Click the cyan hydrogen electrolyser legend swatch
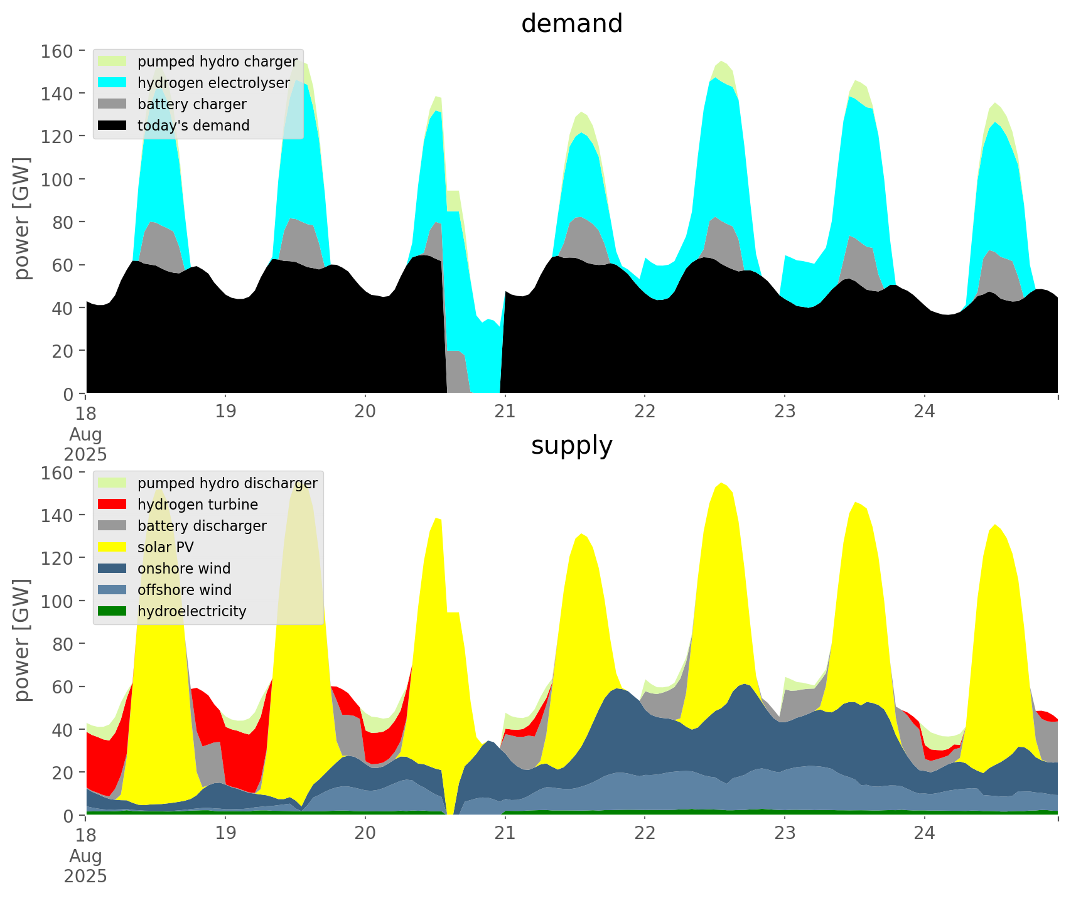This screenshot has width=1071, height=898. pyautogui.click(x=112, y=83)
